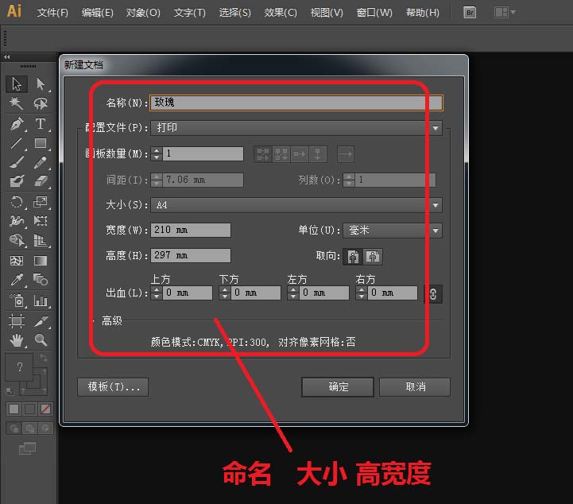Select the Eyedropper tool
This screenshot has height=504, width=573.
pyautogui.click(x=17, y=280)
